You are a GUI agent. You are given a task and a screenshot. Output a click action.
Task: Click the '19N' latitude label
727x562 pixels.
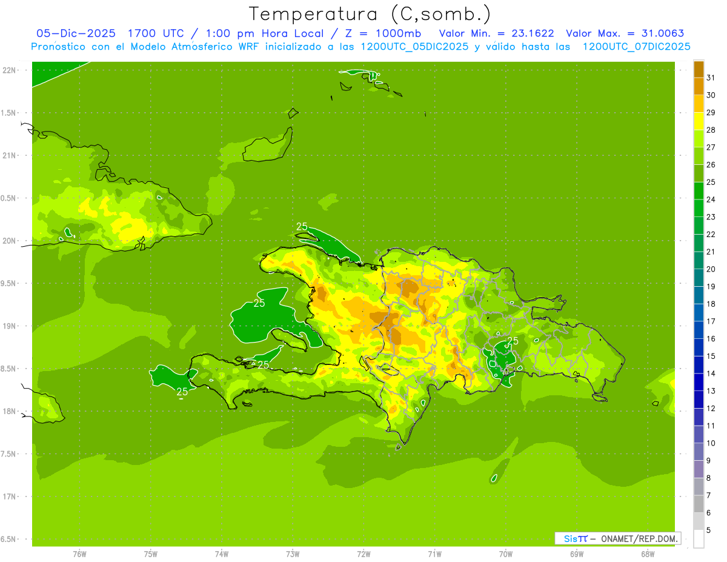coord(10,326)
